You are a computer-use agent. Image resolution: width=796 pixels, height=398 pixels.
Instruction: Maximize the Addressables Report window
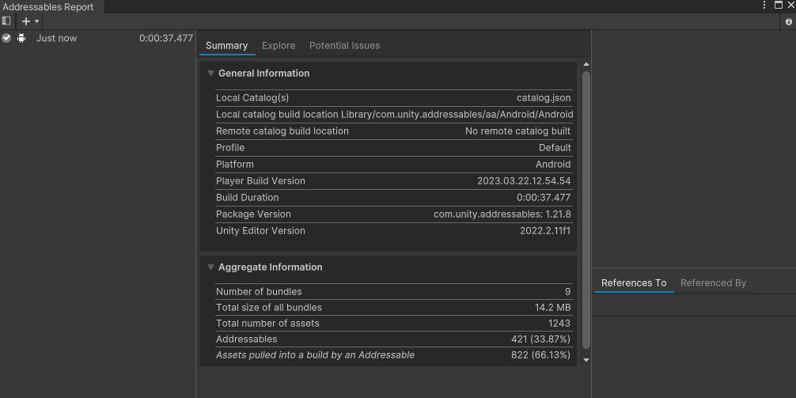779,5
